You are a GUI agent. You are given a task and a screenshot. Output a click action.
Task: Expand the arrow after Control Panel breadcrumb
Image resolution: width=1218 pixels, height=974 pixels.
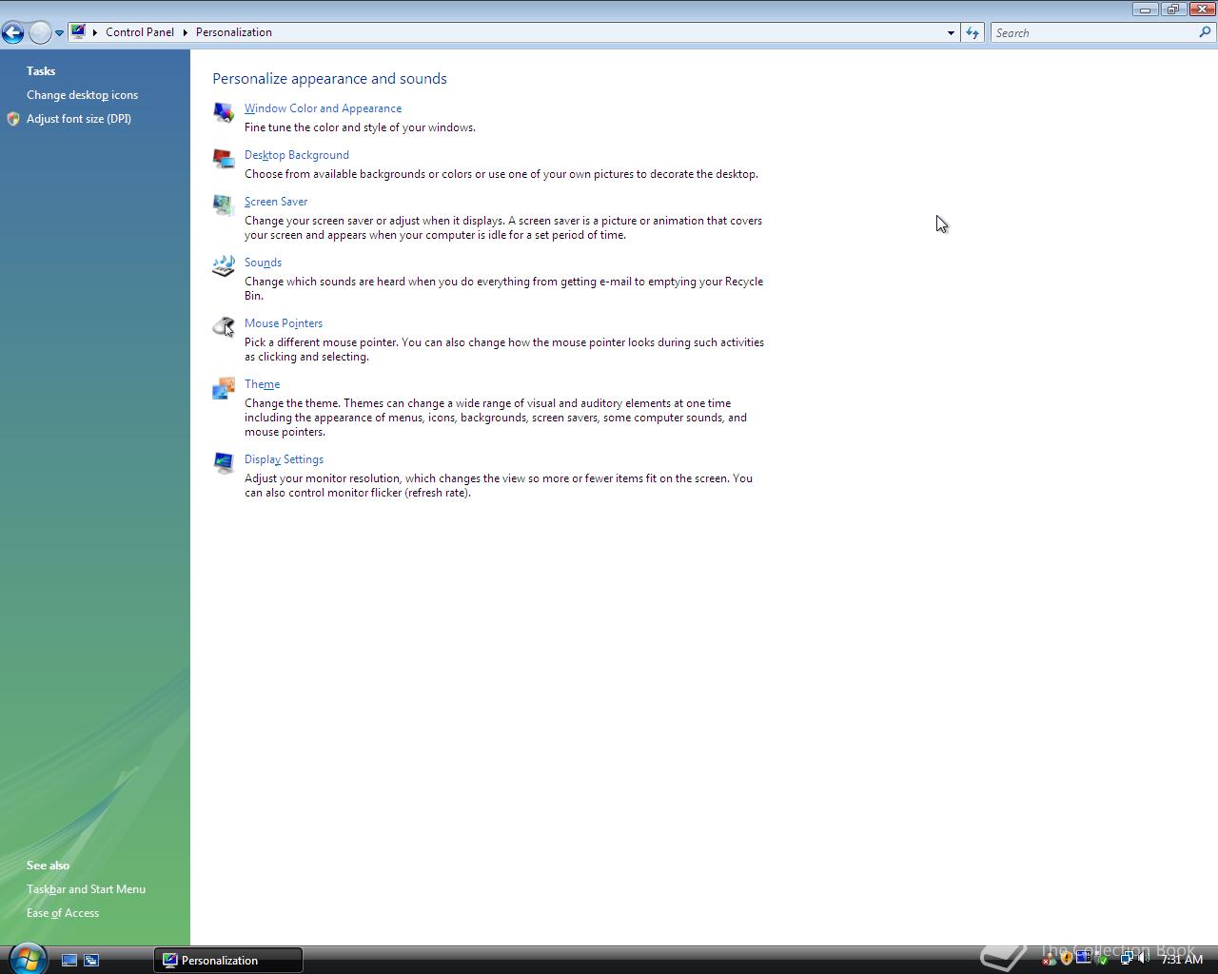[x=186, y=32]
